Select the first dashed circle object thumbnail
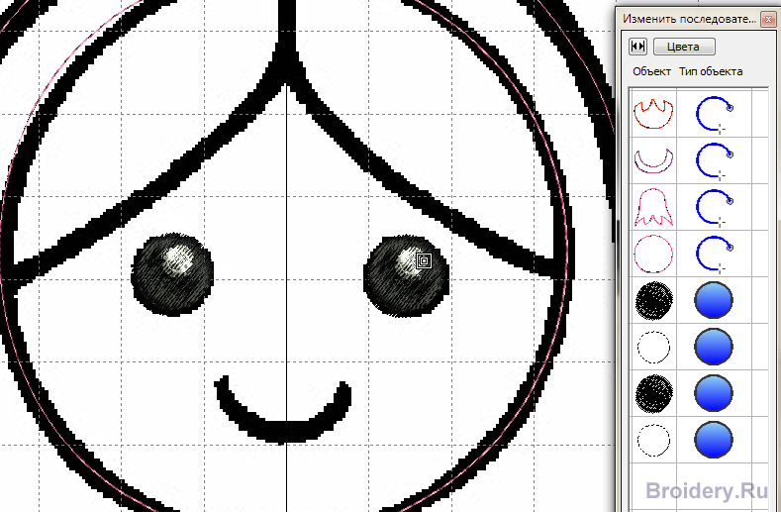Screen dimensions: 781x512 point(654,348)
